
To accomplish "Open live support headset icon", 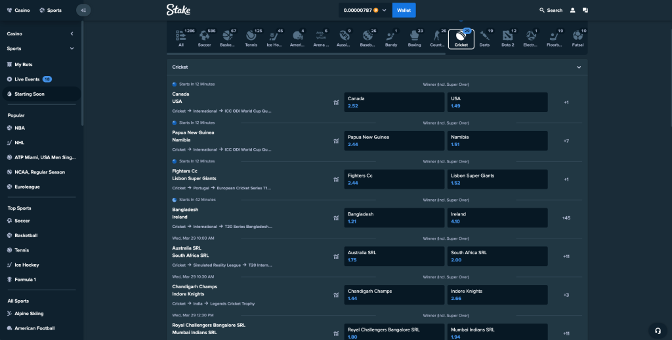I will (658, 331).
